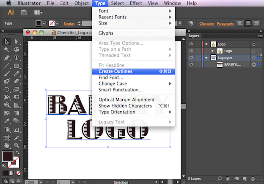
Task: Open the Change Case submenu
Action: (x=113, y=84)
